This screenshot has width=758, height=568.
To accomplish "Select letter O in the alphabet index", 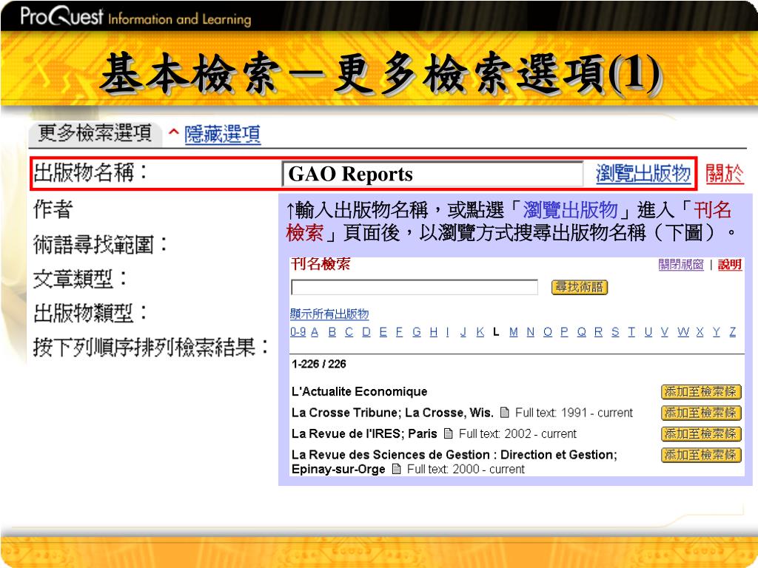I will coord(548,332).
